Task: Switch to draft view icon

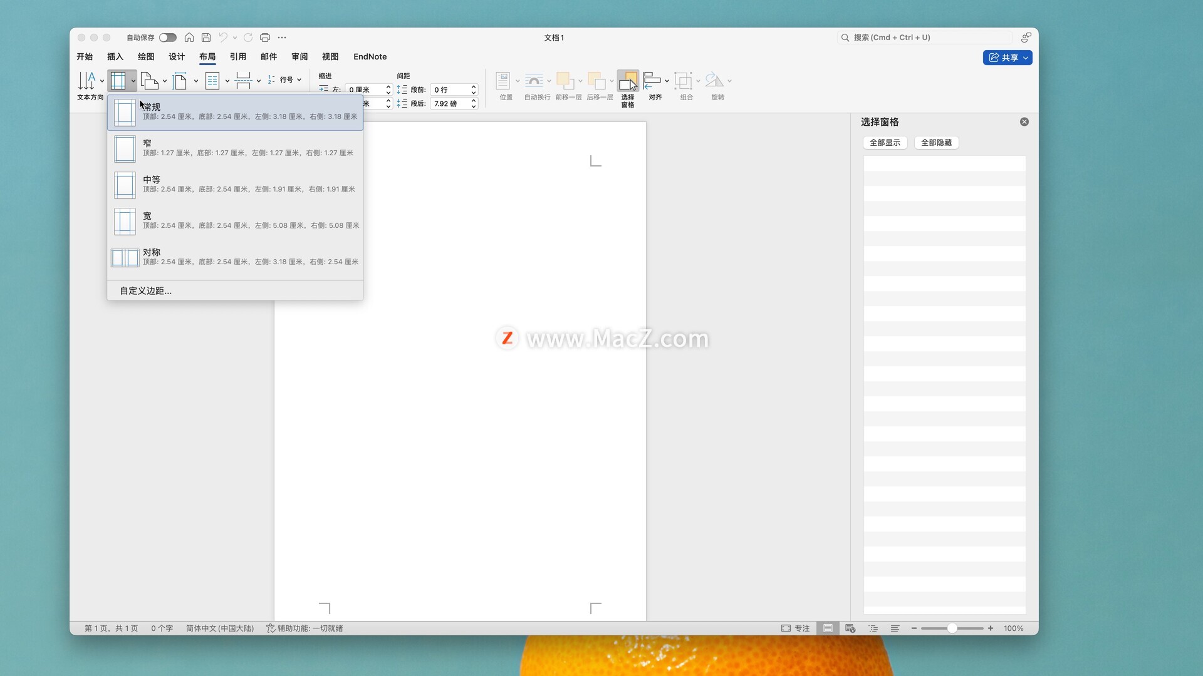Action: [x=895, y=628]
